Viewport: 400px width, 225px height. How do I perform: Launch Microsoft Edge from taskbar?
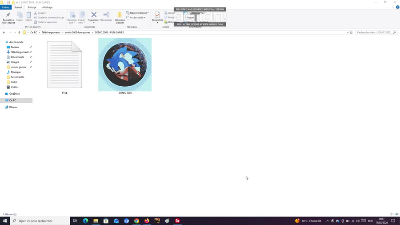click(85, 221)
